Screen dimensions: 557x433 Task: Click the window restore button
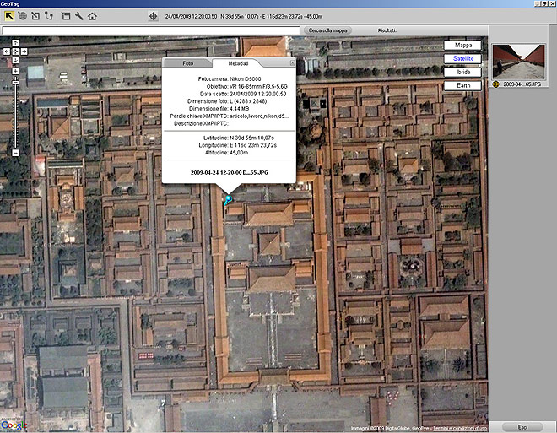point(544,3)
